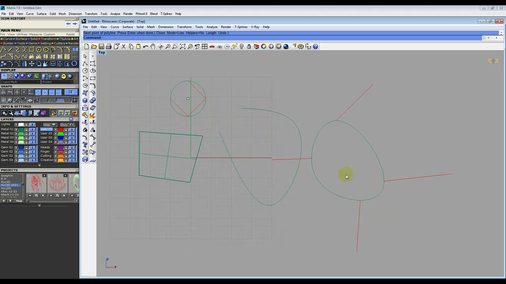Toggle the lock on User 03 layer
506x284 pixels.
(66, 138)
